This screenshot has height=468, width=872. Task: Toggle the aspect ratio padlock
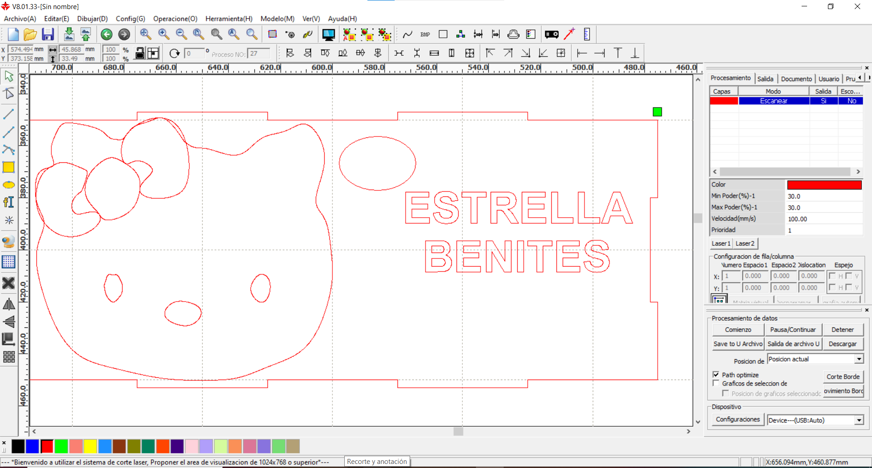click(140, 53)
